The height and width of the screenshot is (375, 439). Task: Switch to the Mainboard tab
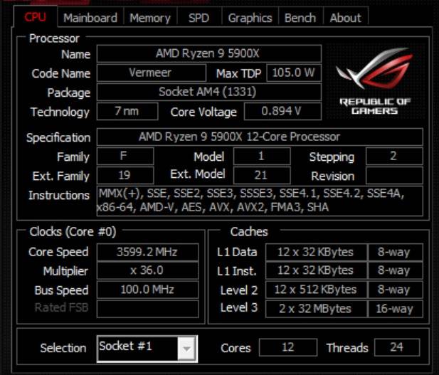coord(90,18)
